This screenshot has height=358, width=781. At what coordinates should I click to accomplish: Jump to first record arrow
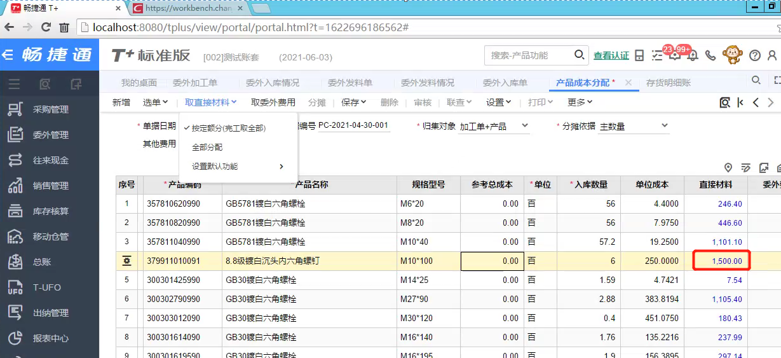coord(740,102)
